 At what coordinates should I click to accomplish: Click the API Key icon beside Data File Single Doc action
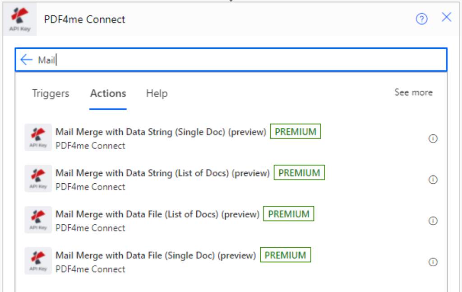coord(38,260)
